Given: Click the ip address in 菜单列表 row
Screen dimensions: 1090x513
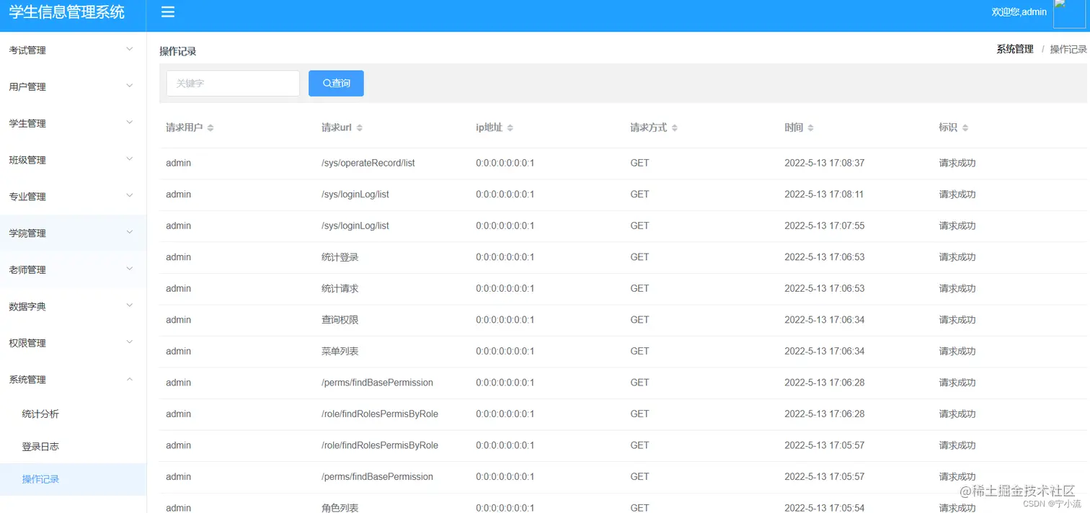Looking at the screenshot, I should (x=505, y=351).
